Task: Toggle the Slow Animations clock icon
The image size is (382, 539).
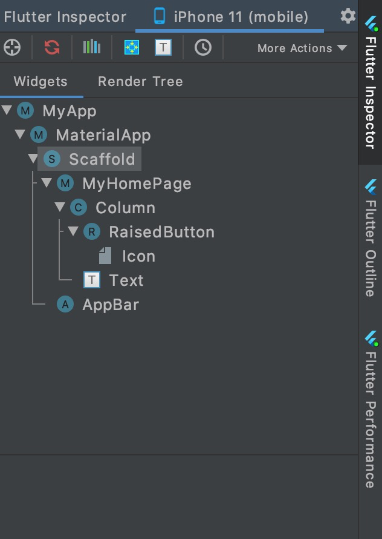Action: click(x=203, y=47)
